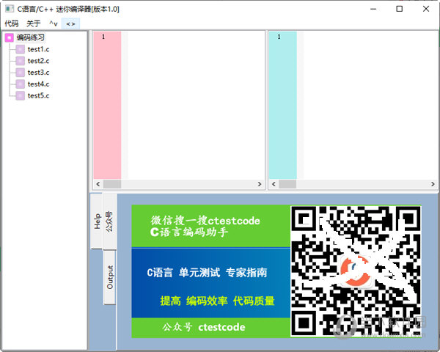Switch to the Help tab
440x352 pixels.
(97, 221)
